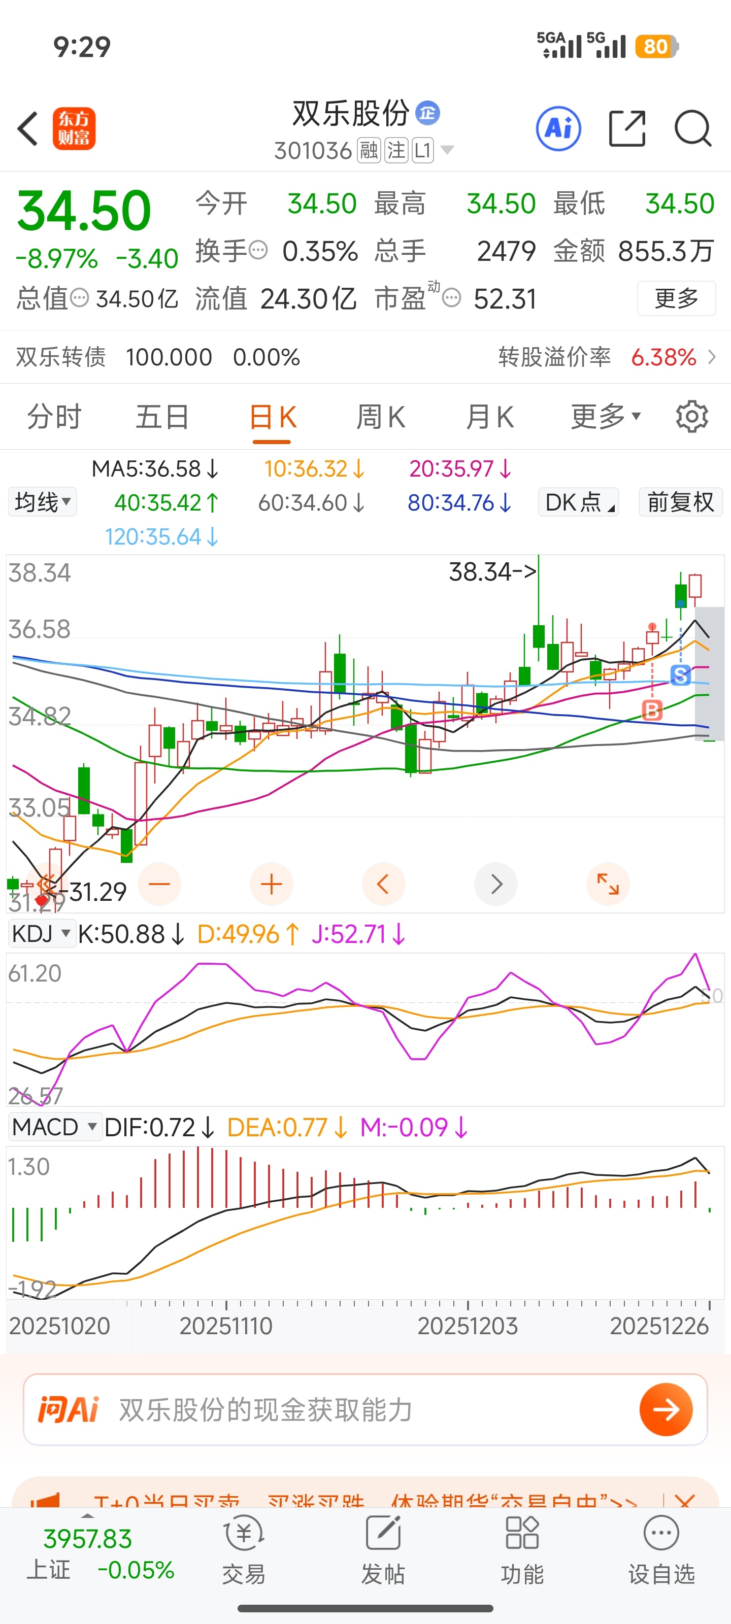Tap the 20:35.97 moving average value

460,469
